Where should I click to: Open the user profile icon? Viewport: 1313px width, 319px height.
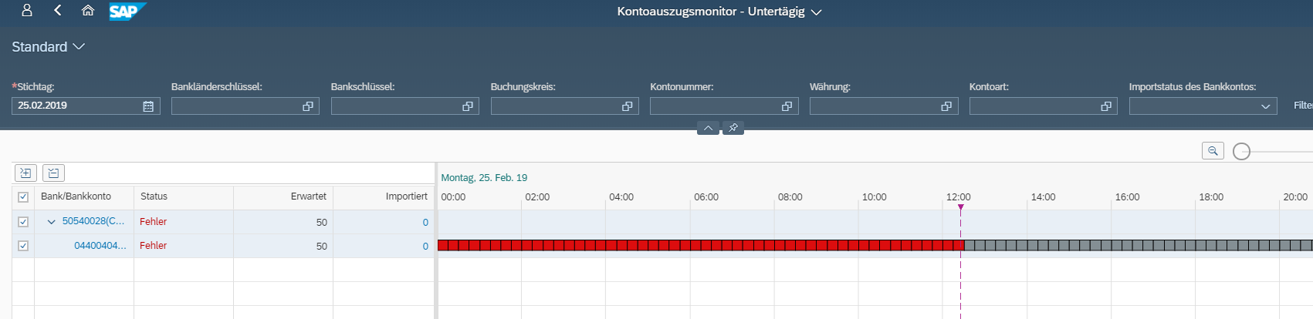[27, 11]
